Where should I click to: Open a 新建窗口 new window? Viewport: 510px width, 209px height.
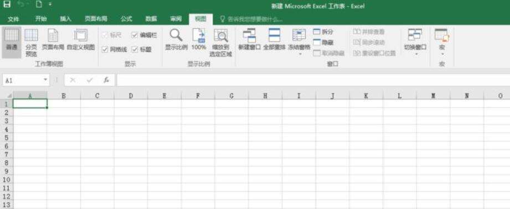[250, 40]
